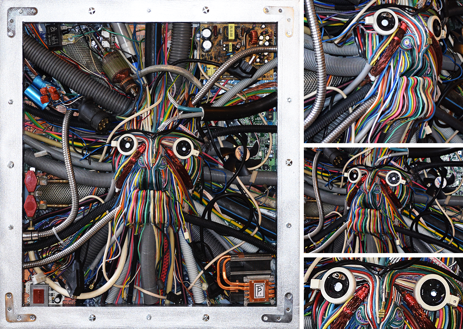The image size is (463, 329).
Task: Click the top-left metal corner bracket of frame
Action: click(18, 18)
